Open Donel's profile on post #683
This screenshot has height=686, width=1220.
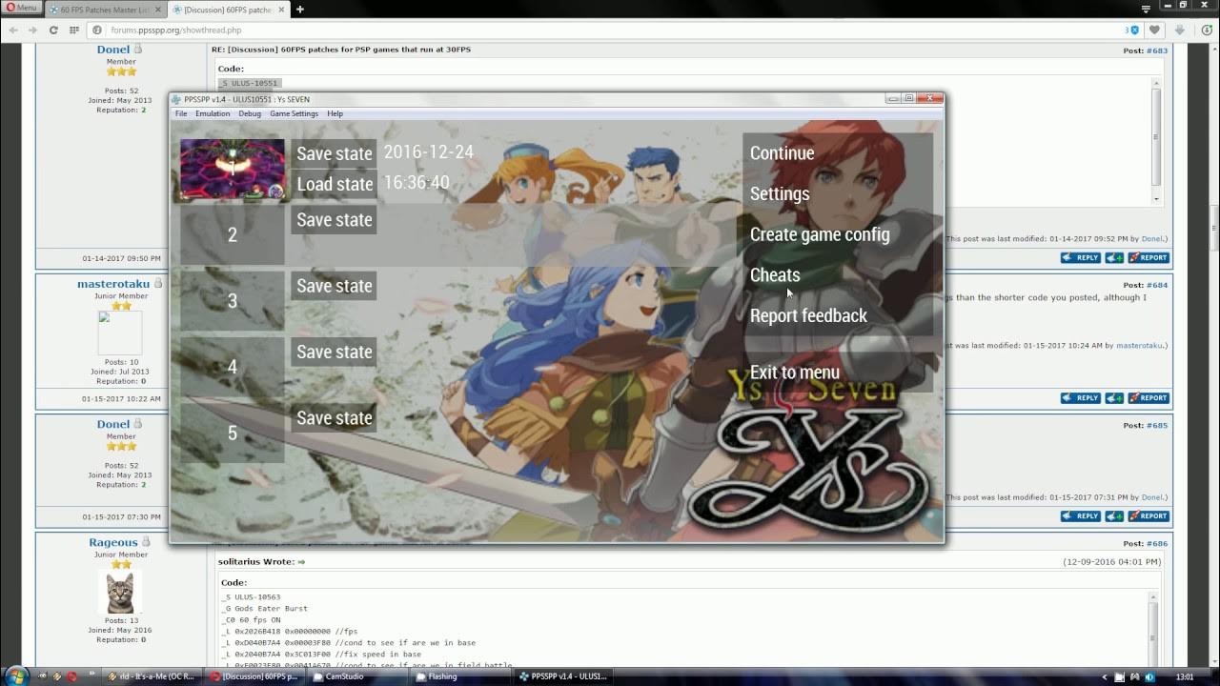coord(113,50)
